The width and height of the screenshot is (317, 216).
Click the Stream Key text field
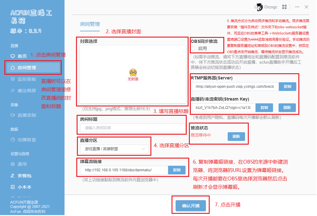point(223,108)
